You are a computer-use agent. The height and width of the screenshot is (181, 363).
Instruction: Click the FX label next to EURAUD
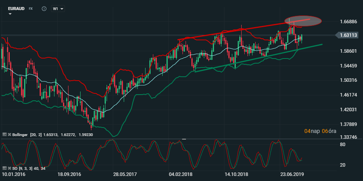[31, 9]
